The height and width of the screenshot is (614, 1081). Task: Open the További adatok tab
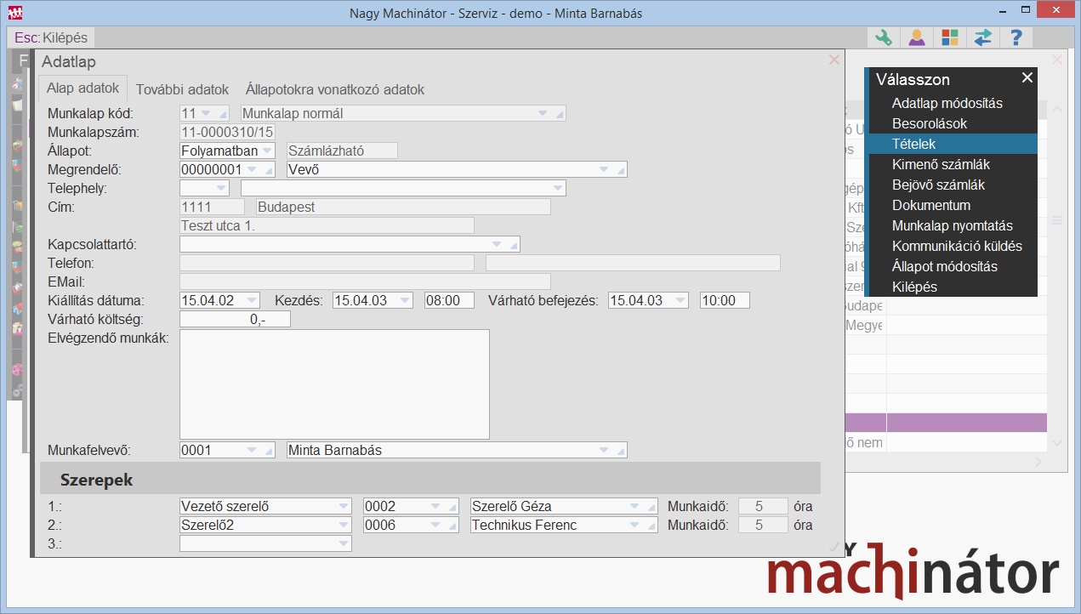point(182,89)
